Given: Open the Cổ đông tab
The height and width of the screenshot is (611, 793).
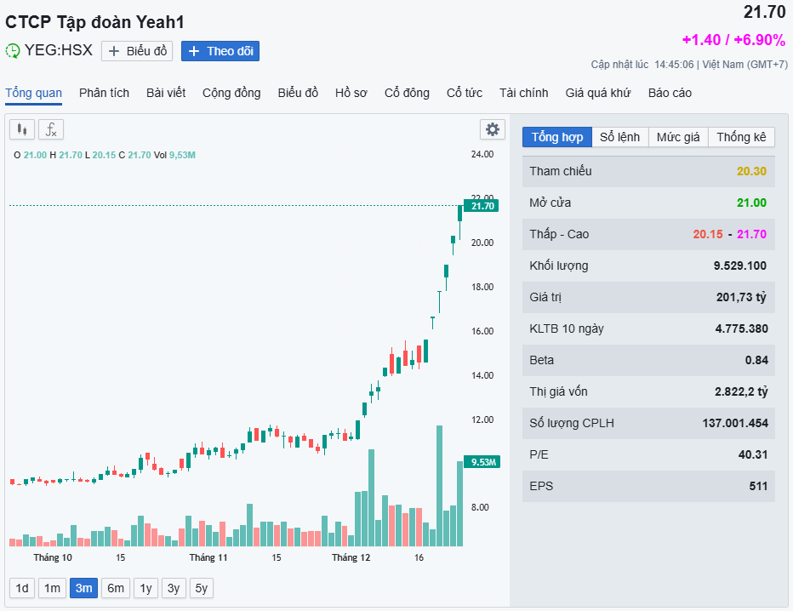Looking at the screenshot, I should pos(407,93).
